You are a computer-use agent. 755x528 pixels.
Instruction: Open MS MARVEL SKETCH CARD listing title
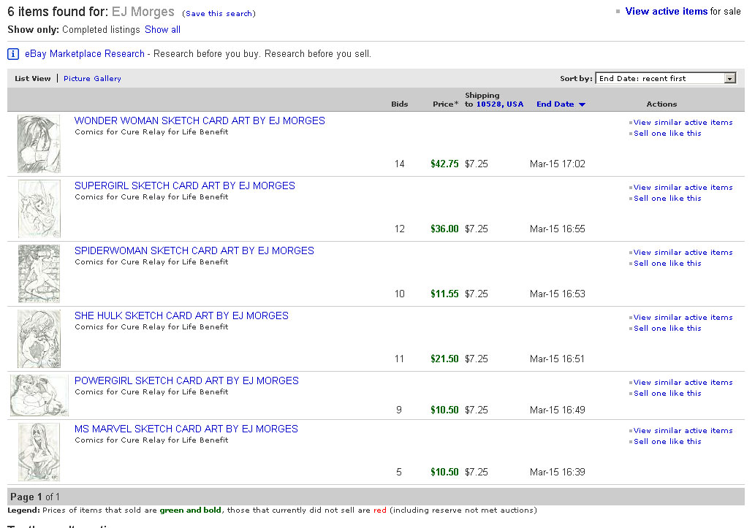[186, 429]
